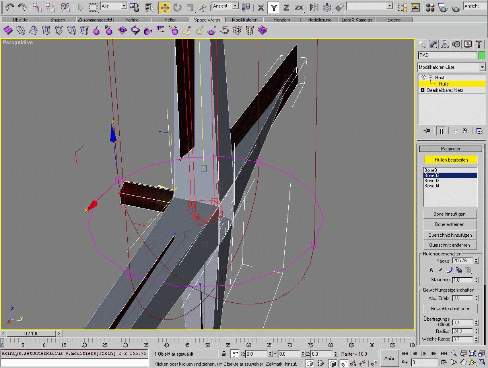488x368 pixels.
Task: Select Bone03 in the bone list
Action: click(x=432, y=181)
